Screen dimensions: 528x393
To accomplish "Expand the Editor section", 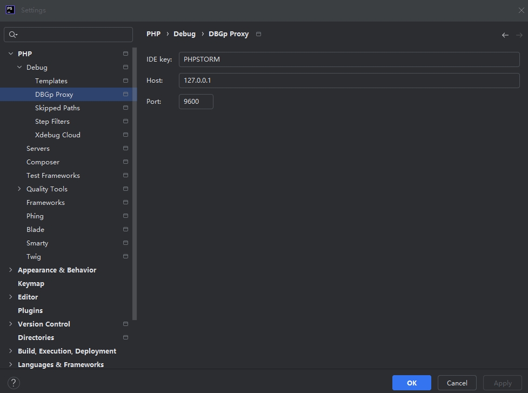I will [x=11, y=297].
